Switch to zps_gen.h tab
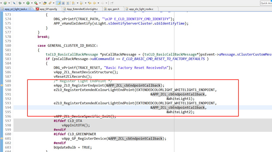The image size is (272, 152). (x=113, y=9)
